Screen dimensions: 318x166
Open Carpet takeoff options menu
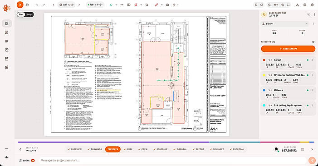312,60
